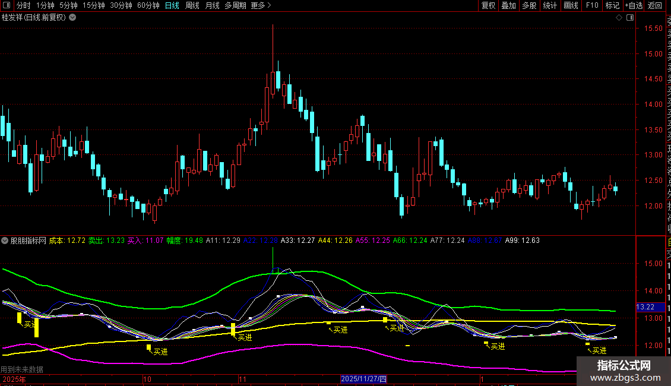Viewport: 671px width, 386px height.
Task: Toggle the right panel icon near price axis
Action: [630, 18]
